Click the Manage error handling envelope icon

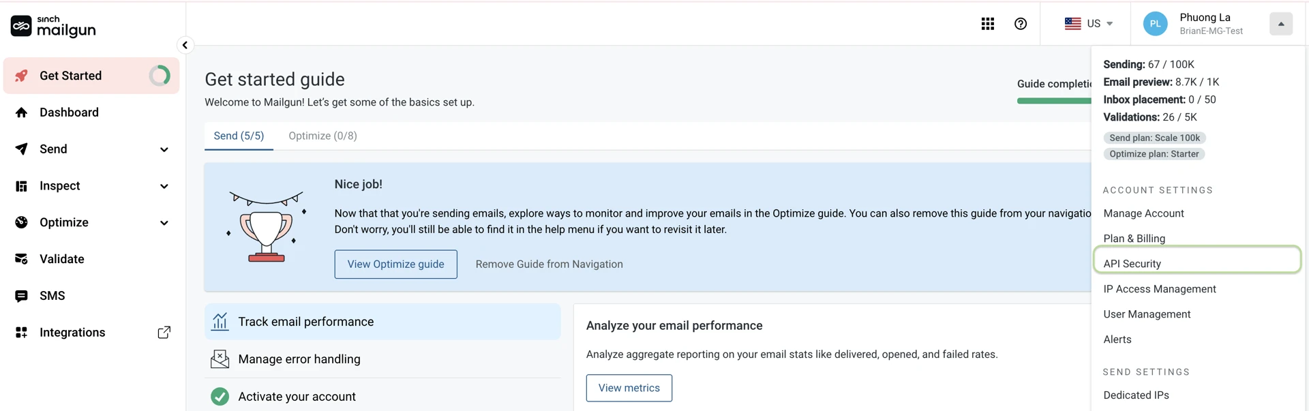[x=220, y=359]
